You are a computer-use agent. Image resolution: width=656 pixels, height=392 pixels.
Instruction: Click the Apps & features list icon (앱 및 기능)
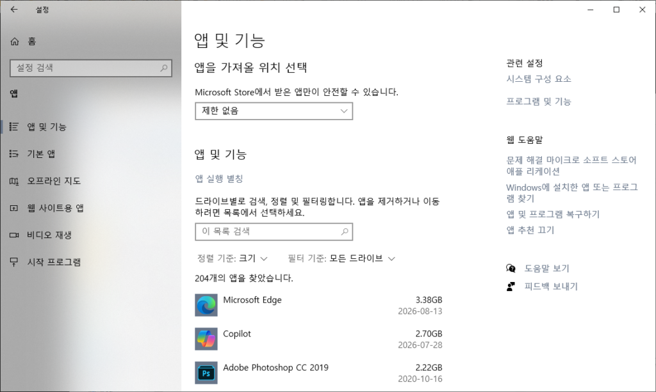coord(14,127)
